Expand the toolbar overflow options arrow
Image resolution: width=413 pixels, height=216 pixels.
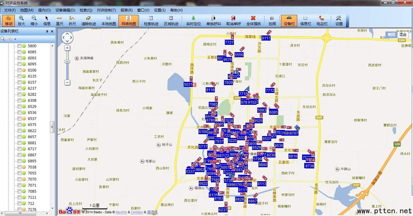tap(348, 25)
